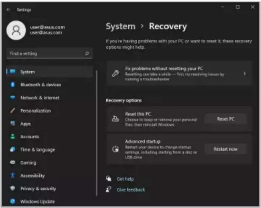Image resolution: width=261 pixels, height=208 pixels.
Task: Open Privacy & security settings
Action: 49,188
